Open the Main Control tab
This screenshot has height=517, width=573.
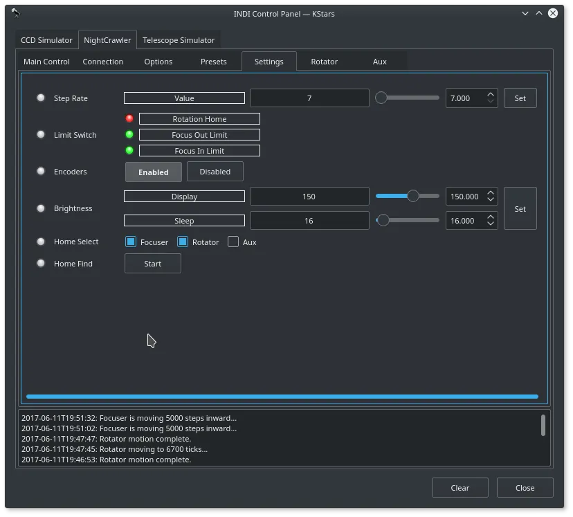click(x=46, y=62)
